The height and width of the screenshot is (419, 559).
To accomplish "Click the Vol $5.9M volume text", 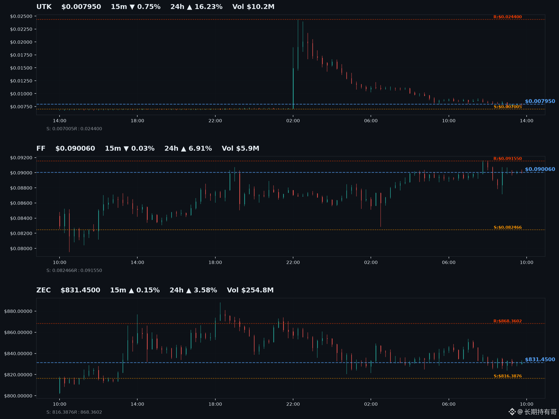I will 241,149.
